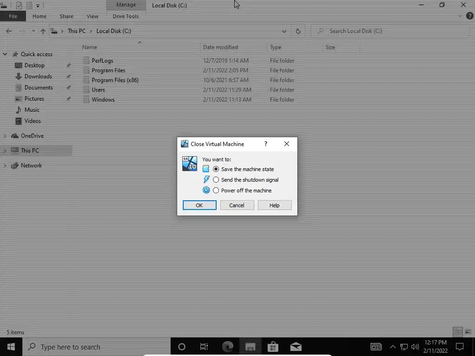475x356 pixels.
Task: Click the taskbar search box
Action: (x=96, y=347)
